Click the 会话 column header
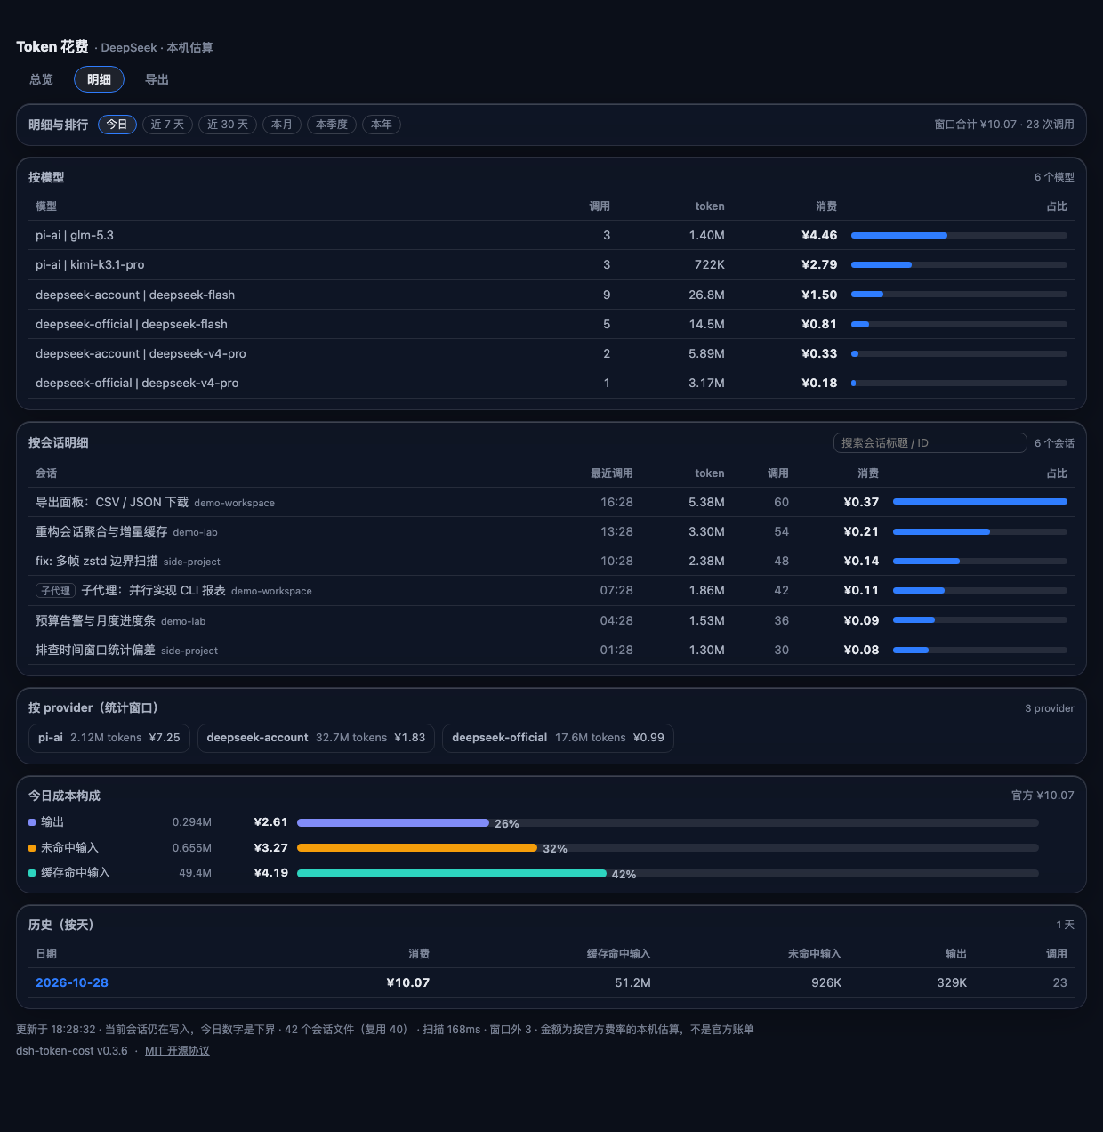1103x1132 pixels. pos(46,473)
